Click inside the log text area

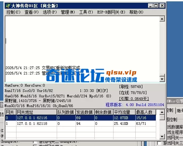click(x=82, y=49)
